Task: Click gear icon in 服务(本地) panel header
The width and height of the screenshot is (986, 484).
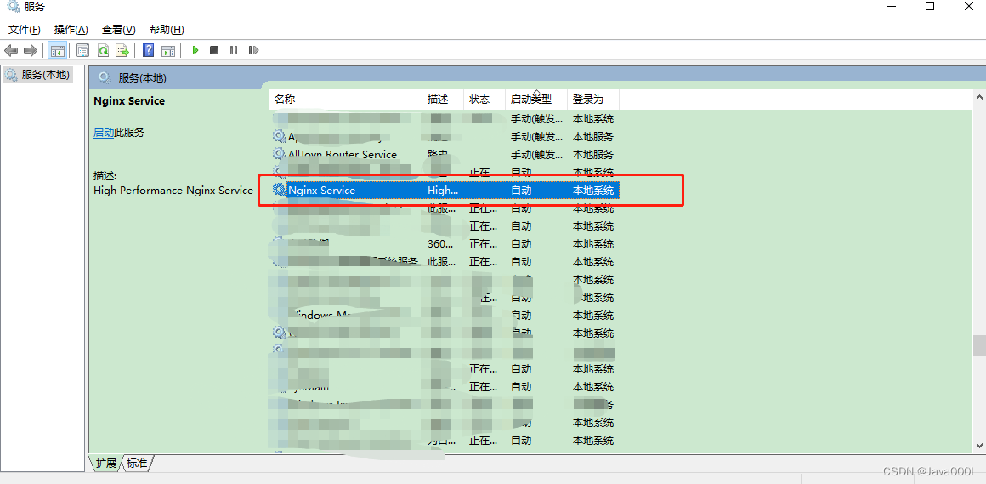Action: click(105, 77)
